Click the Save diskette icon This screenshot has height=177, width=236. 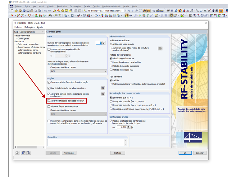point(28,11)
